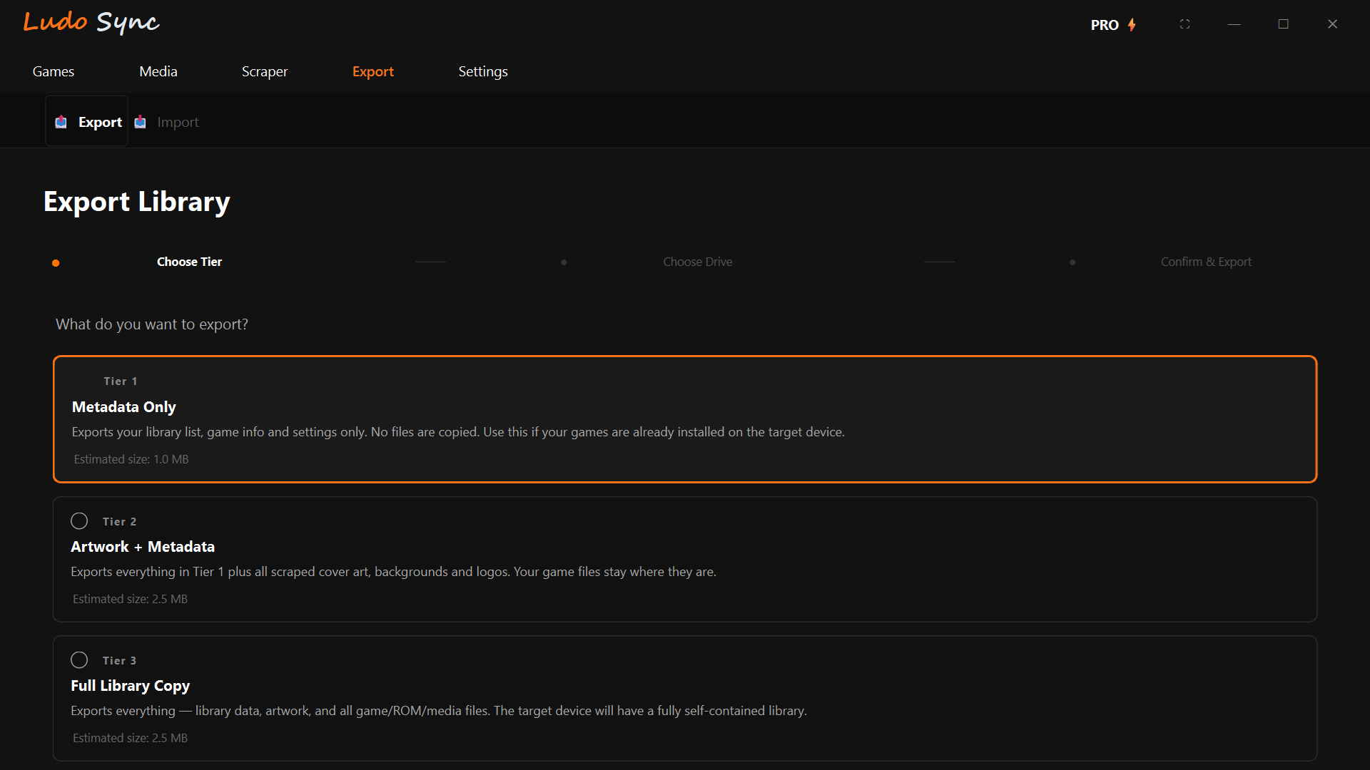Select the Export main navigation tab
Screen dimensions: 1370x770
click(372, 71)
